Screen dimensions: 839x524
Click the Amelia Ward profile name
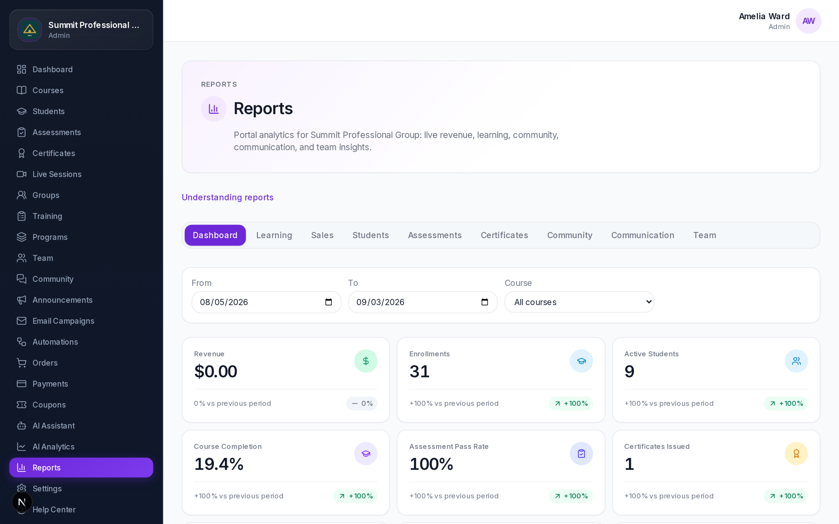pos(764,16)
